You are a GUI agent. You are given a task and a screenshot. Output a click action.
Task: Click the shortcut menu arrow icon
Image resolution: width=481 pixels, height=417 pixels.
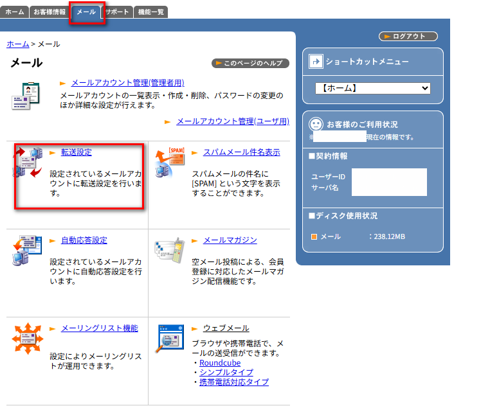click(x=316, y=62)
